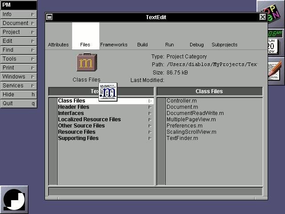Expand the Header Files category arrow

150,107
